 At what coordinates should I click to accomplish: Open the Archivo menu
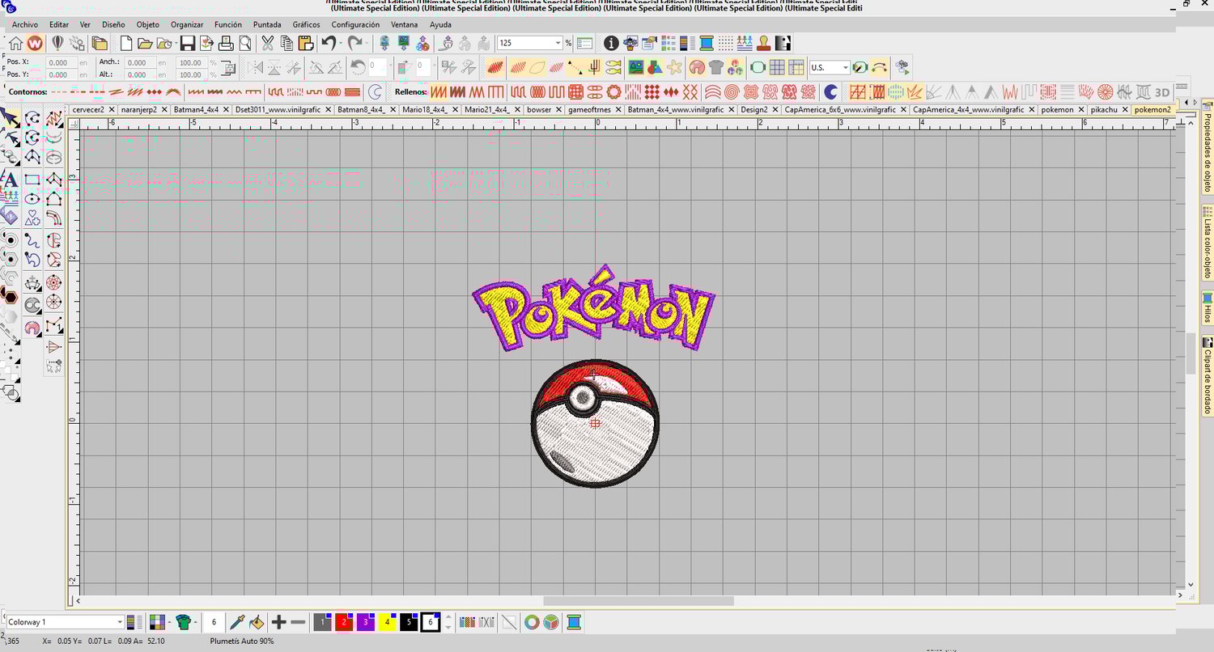point(24,25)
